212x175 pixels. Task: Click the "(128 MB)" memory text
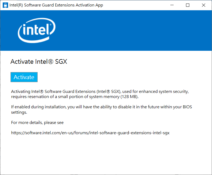point(129,97)
